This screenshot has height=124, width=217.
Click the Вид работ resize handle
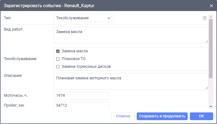tap(207, 42)
